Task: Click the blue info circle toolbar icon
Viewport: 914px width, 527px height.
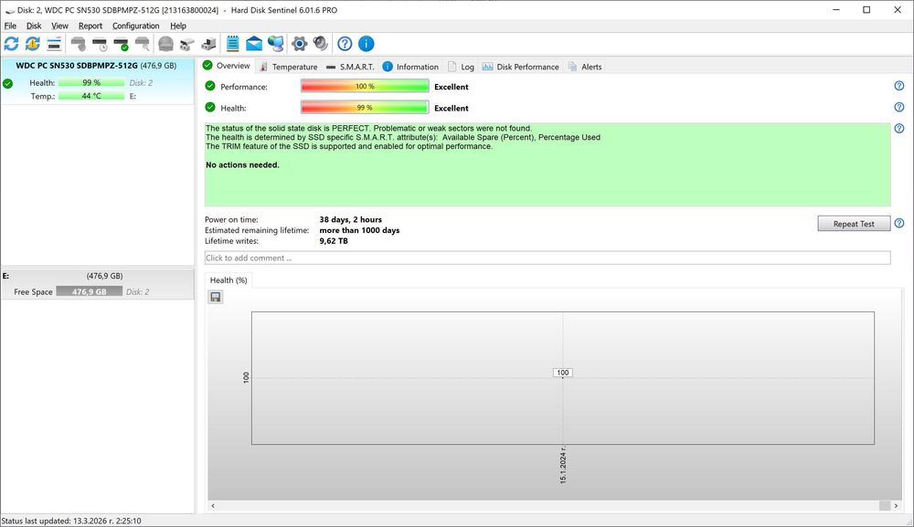Action: (x=367, y=44)
